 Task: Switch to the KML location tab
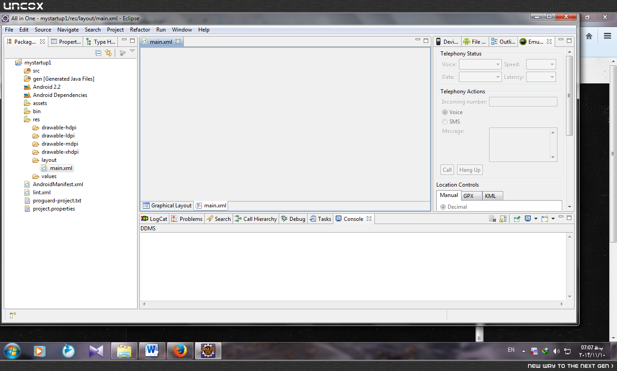pos(492,196)
